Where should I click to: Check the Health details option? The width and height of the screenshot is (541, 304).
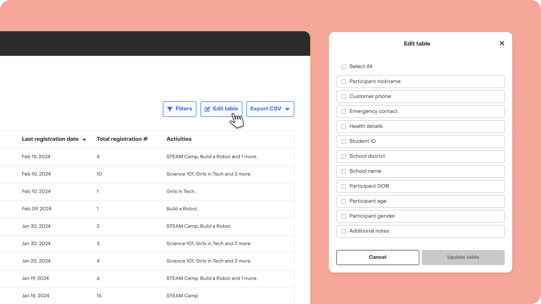click(344, 126)
